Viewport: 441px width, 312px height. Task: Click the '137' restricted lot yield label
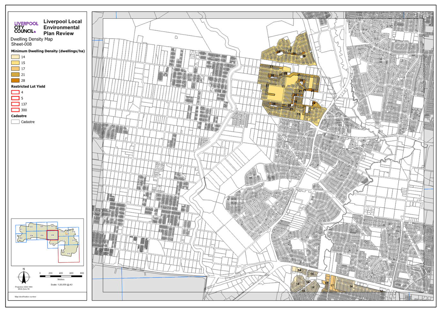click(24, 104)
